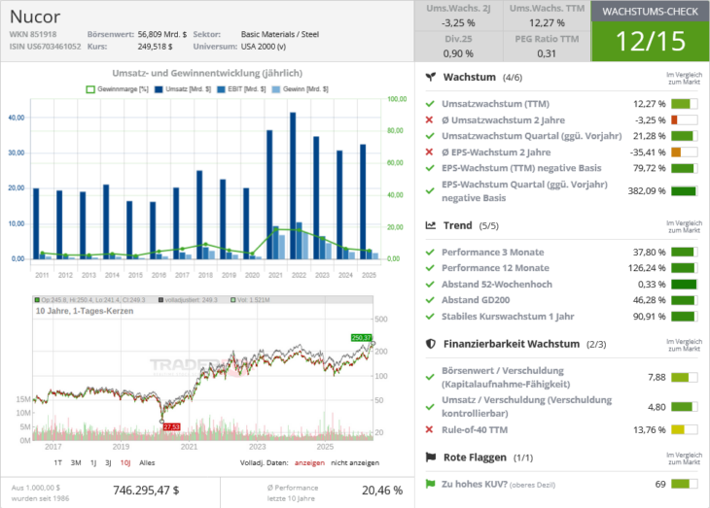Click red X beside Ø EPS-Wachstum 2 Jahre
The image size is (710, 508).
tap(429, 152)
